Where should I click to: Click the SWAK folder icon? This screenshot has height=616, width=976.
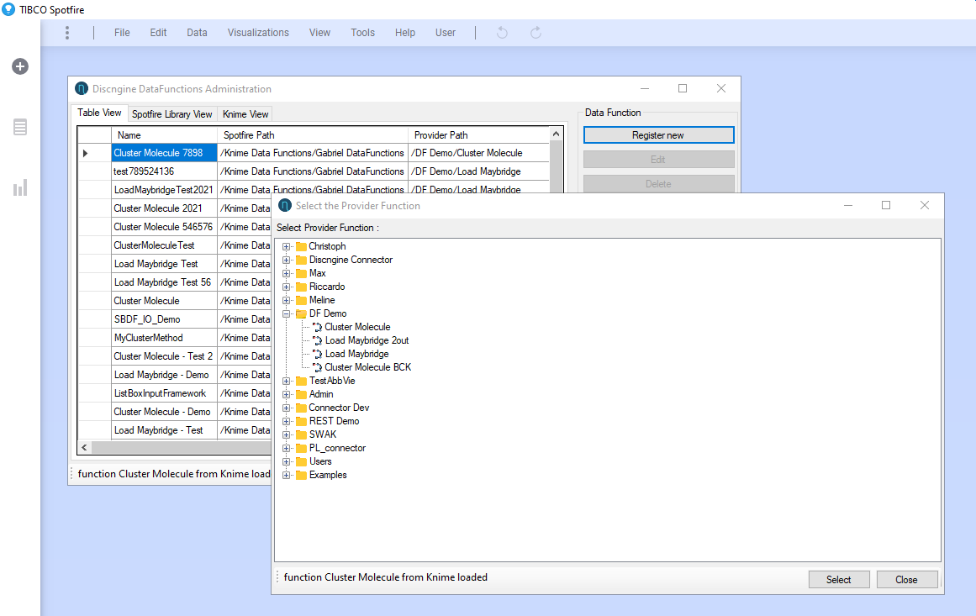click(x=301, y=434)
